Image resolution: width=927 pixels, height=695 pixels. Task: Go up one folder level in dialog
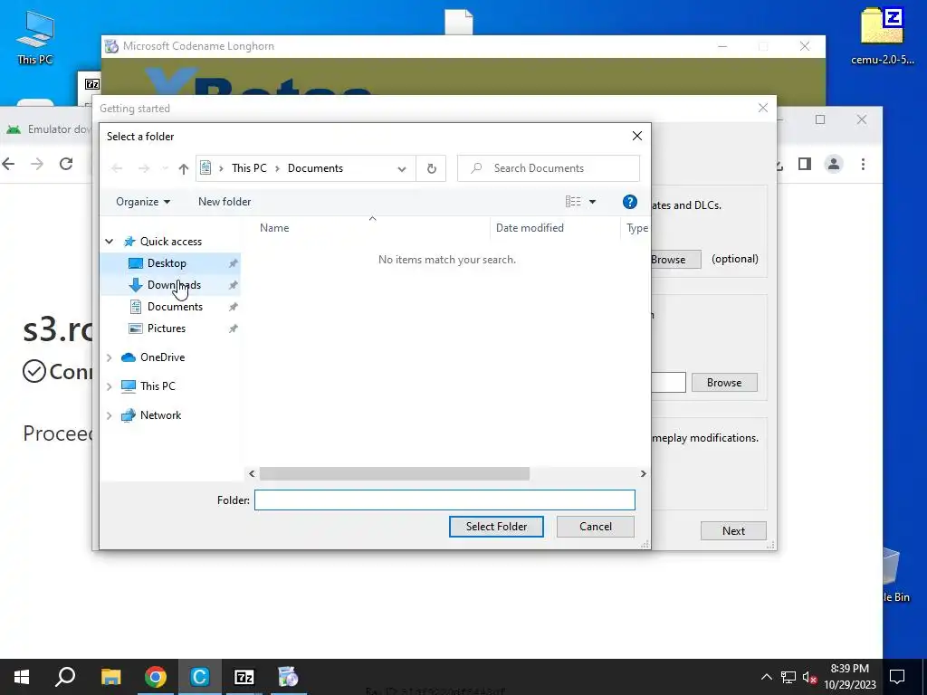point(183,168)
